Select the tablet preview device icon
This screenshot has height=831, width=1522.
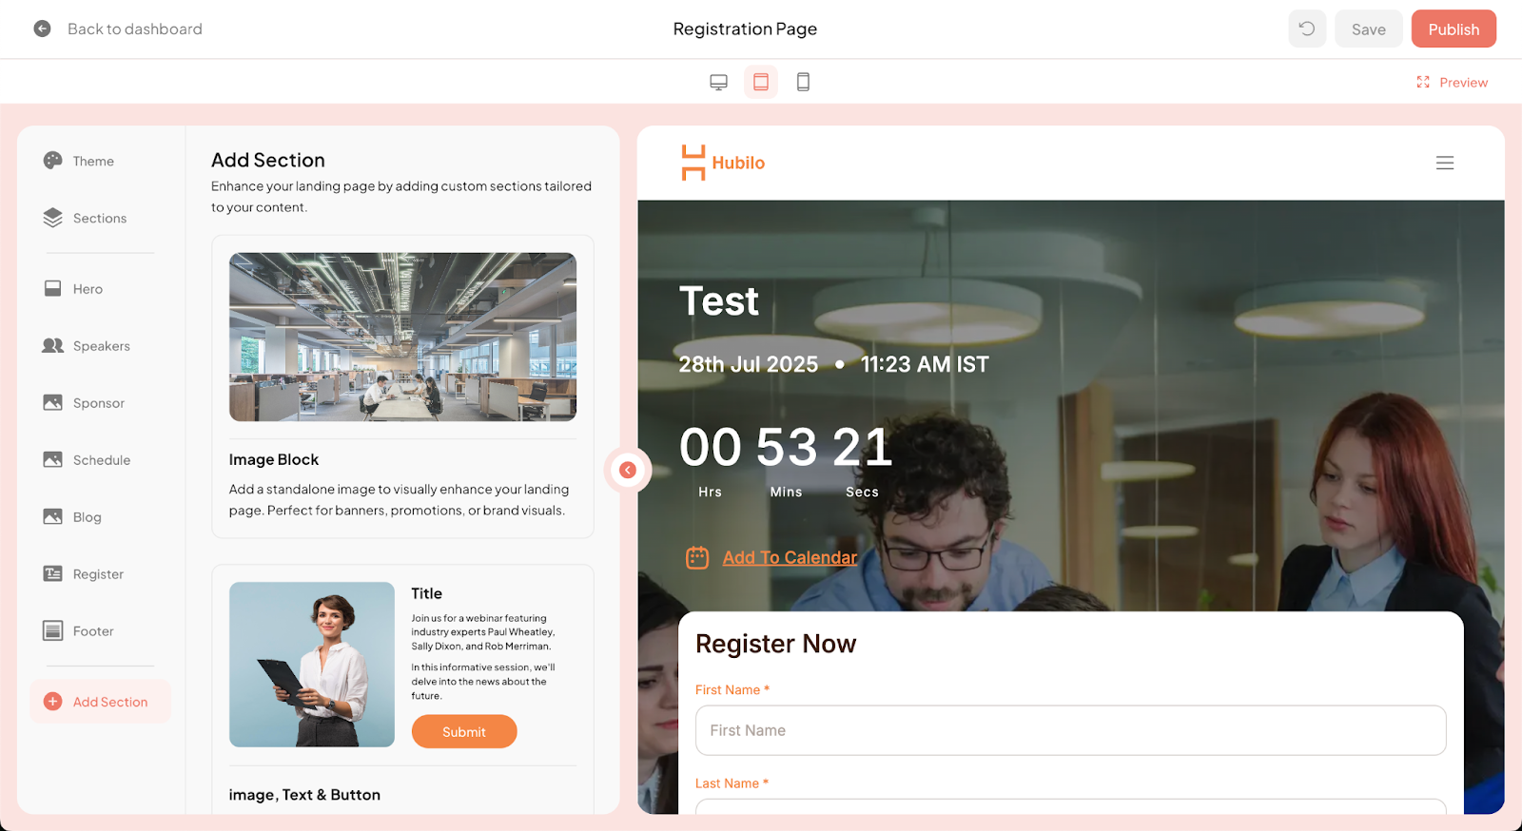761,82
